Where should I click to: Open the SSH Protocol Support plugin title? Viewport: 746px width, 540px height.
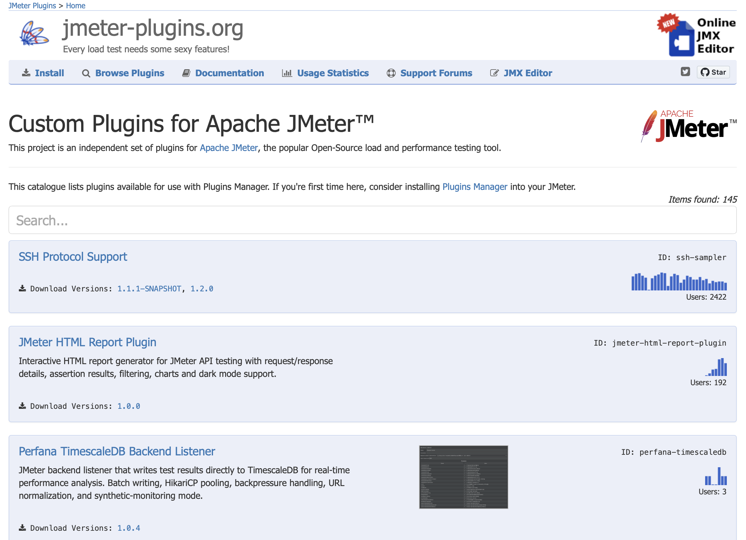point(73,257)
